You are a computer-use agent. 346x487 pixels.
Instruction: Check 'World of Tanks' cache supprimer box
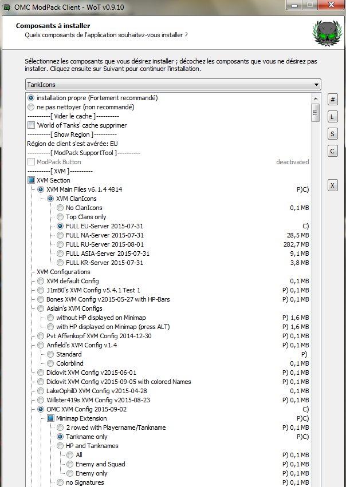click(31, 125)
